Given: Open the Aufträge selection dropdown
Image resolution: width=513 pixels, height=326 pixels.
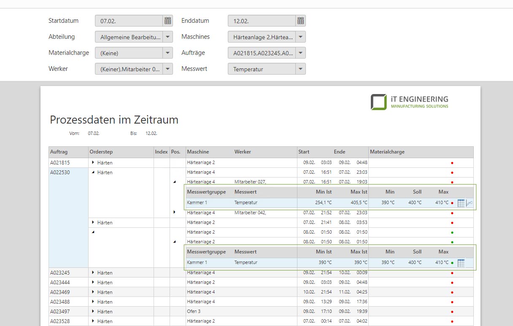Looking at the screenshot, I should [300, 53].
